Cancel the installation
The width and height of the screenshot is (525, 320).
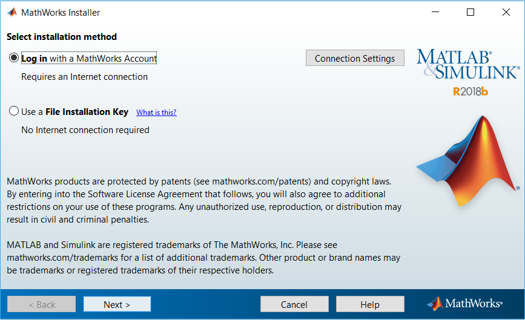pyautogui.click(x=294, y=304)
